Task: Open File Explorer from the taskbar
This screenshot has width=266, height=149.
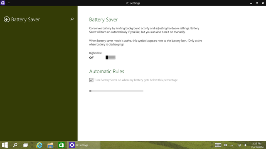Action: coord(50,145)
